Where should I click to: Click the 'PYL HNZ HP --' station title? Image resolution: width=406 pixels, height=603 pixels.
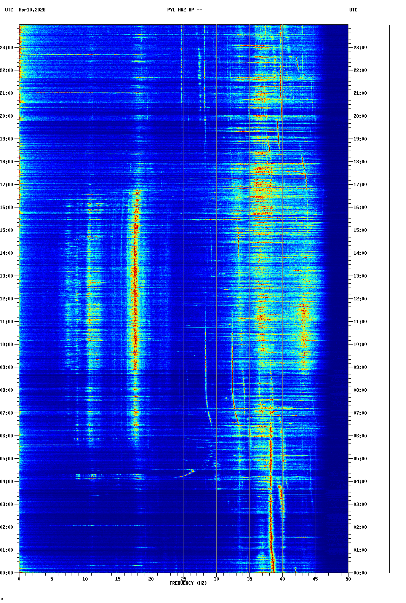point(184,10)
